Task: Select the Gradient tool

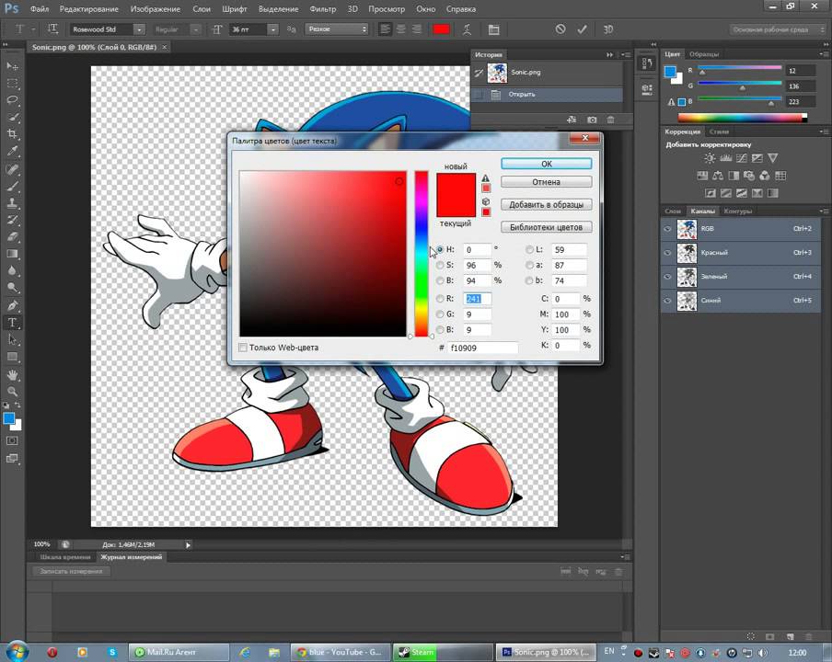Action: (x=12, y=254)
